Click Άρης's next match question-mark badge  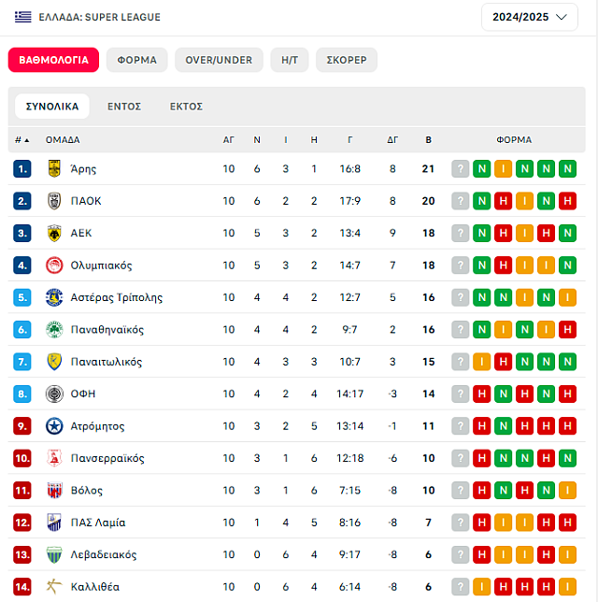[461, 169]
